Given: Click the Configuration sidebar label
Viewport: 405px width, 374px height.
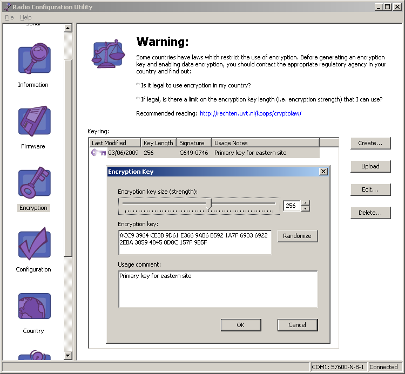Looking at the screenshot, I should (x=33, y=269).
